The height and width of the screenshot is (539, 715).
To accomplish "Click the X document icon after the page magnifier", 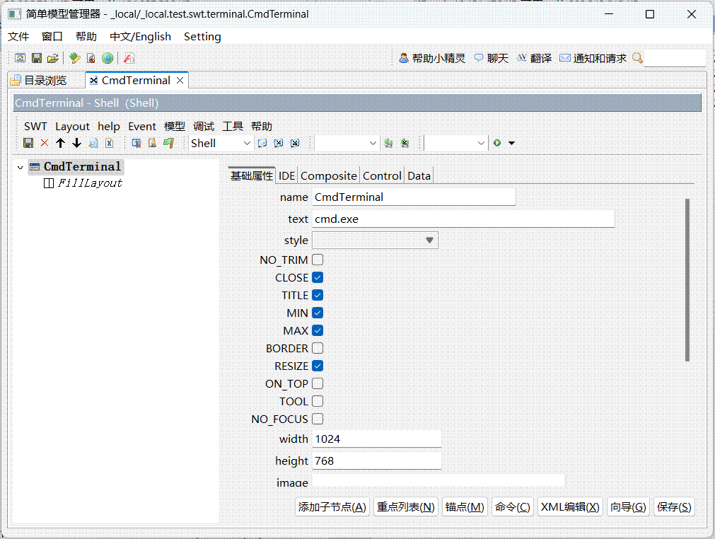I will coord(110,143).
